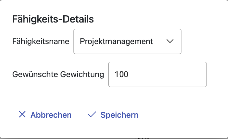The height and width of the screenshot is (139, 228).
Task: Save the skill details
Action: coord(113,115)
